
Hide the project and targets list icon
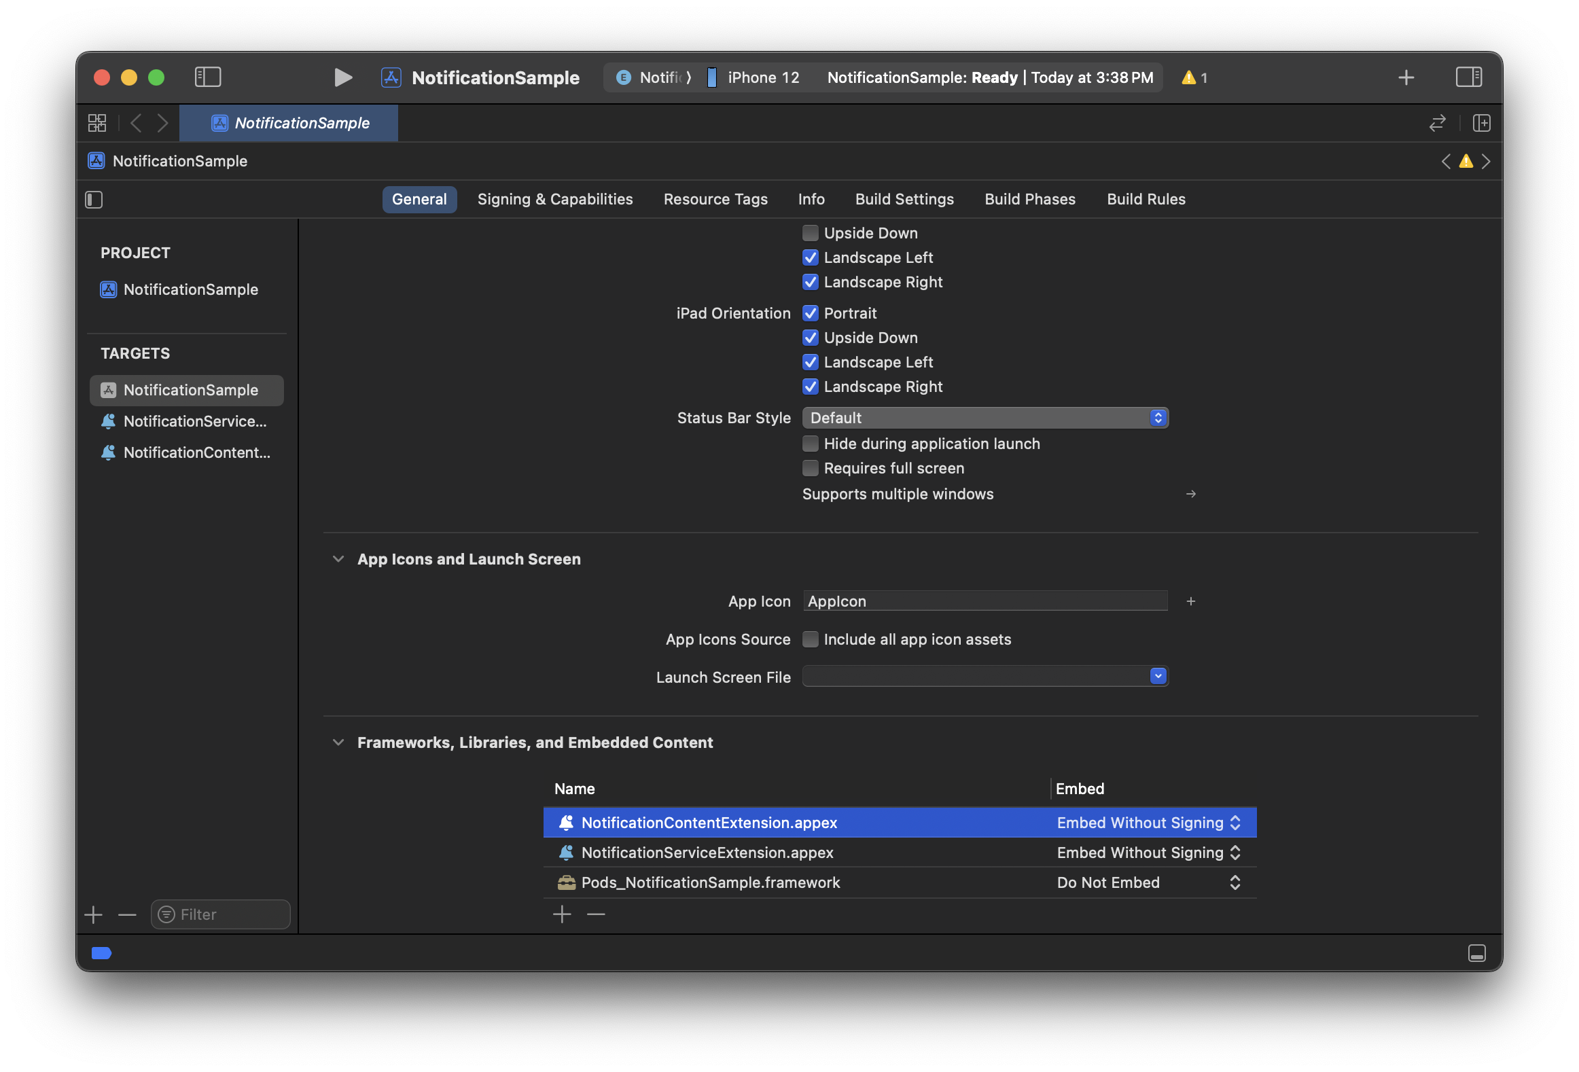click(x=94, y=200)
